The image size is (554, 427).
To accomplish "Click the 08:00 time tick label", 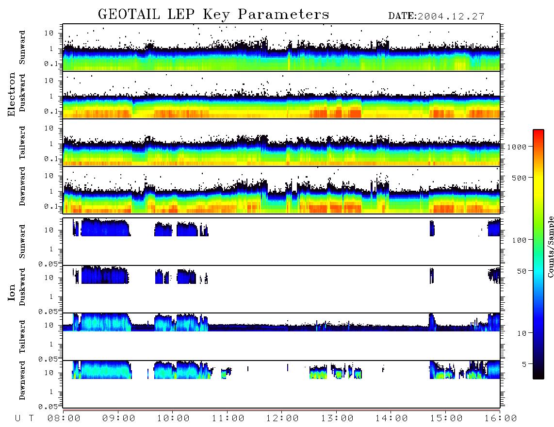I will [x=64, y=418].
